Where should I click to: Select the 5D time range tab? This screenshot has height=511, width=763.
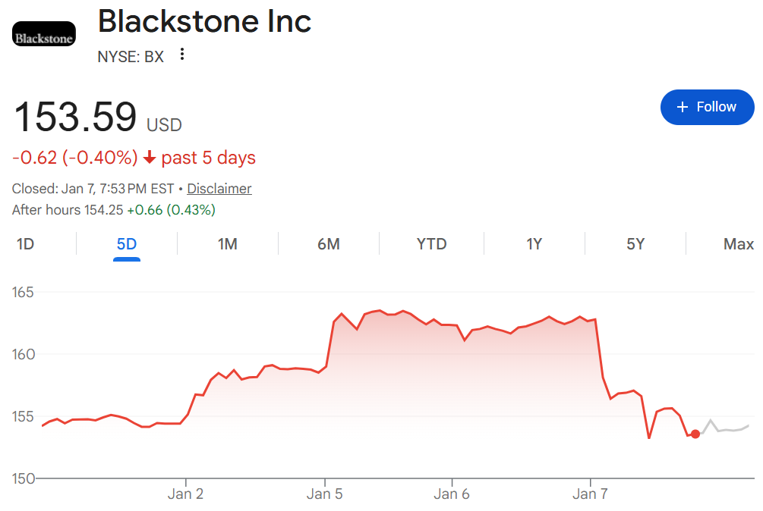coord(127,244)
